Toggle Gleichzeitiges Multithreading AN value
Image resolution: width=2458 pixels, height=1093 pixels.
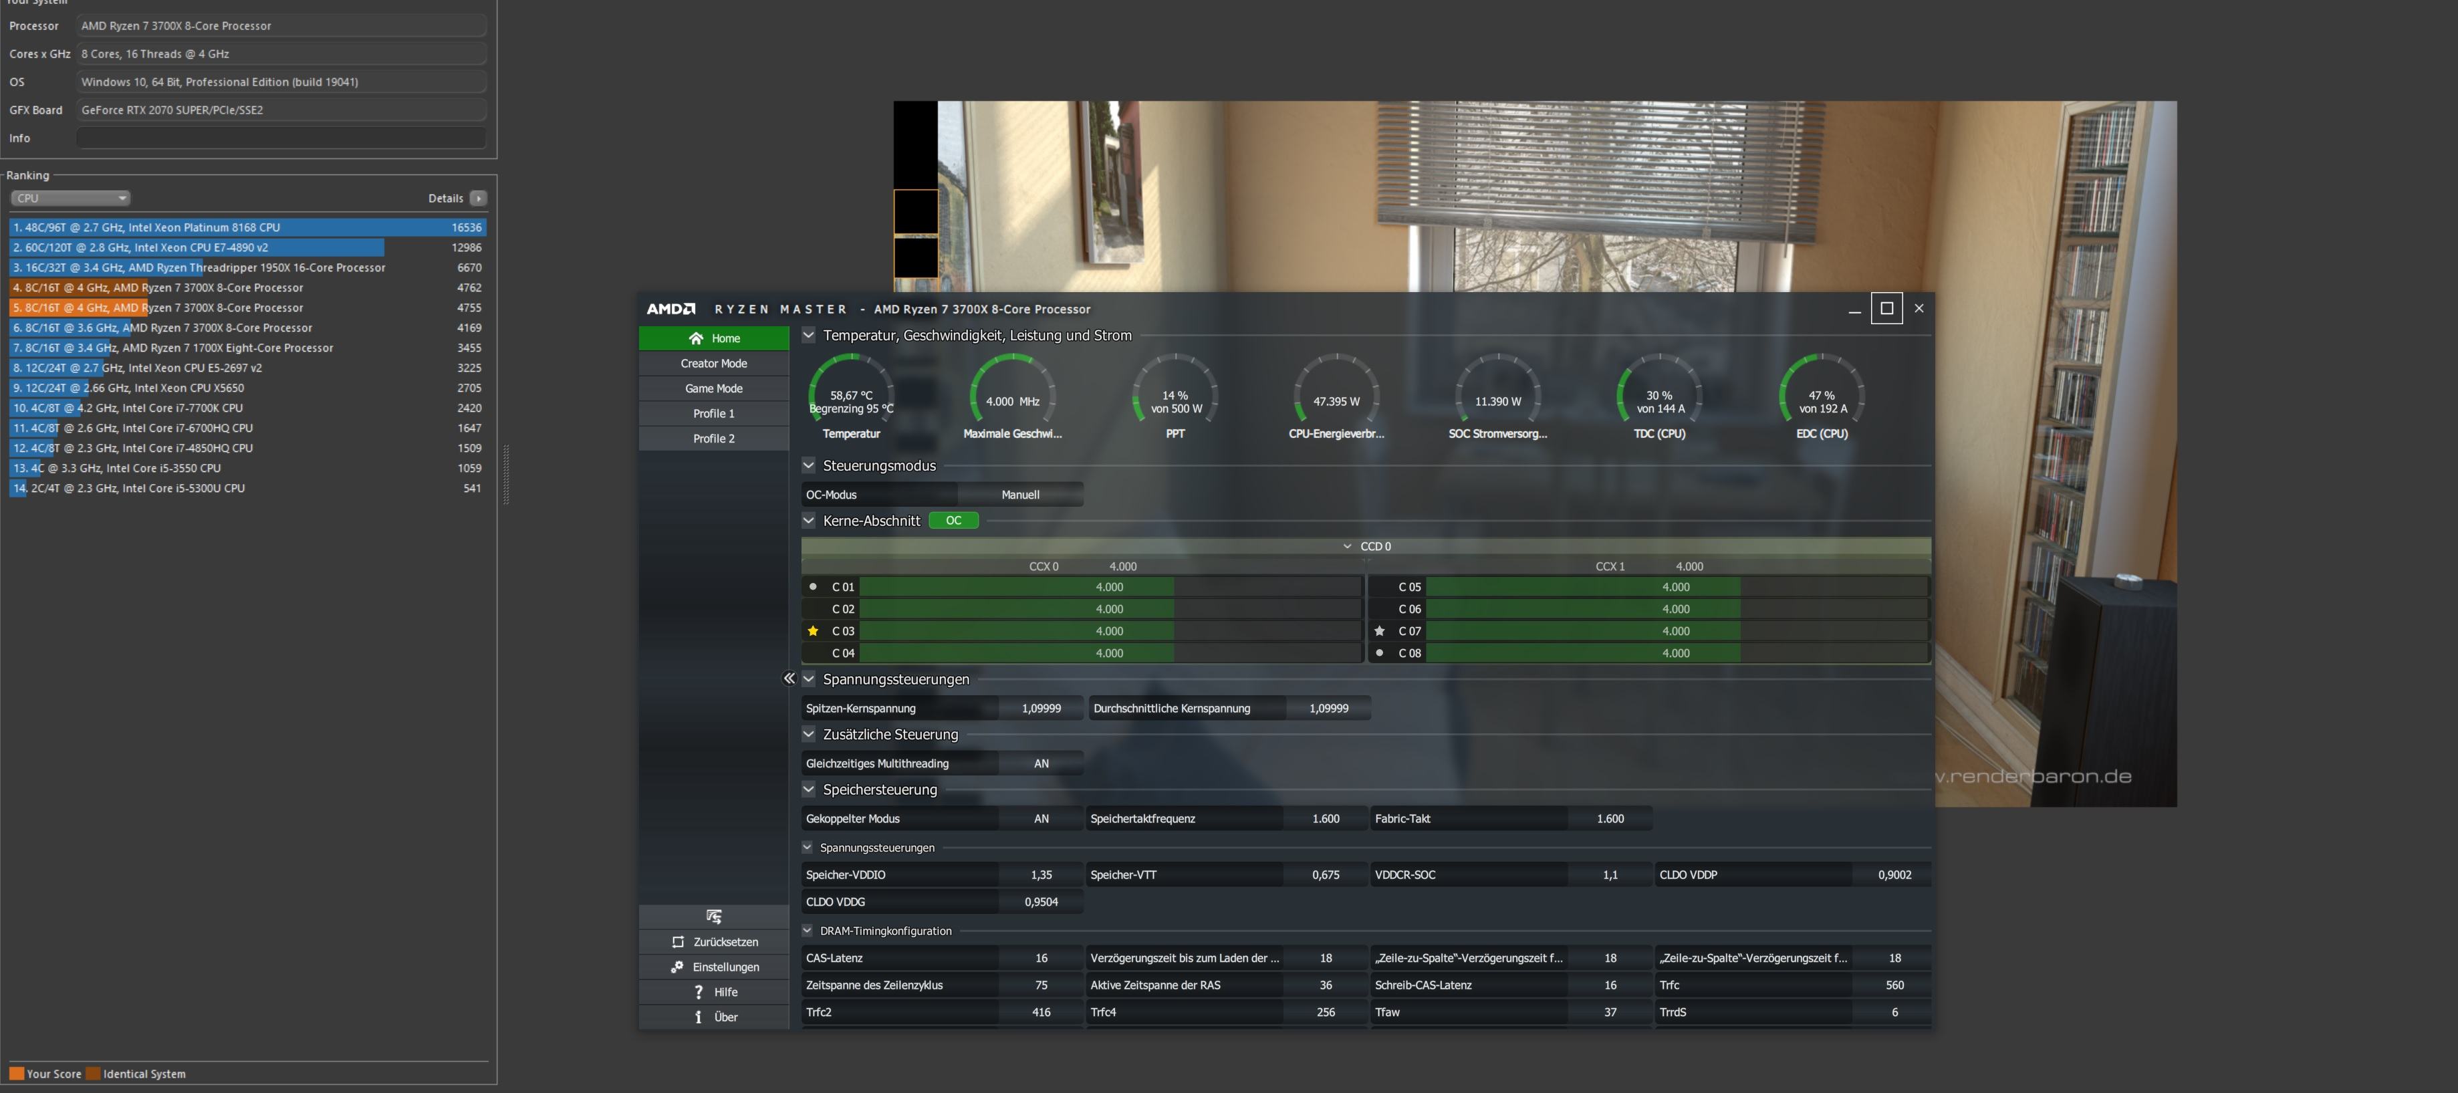1041,763
